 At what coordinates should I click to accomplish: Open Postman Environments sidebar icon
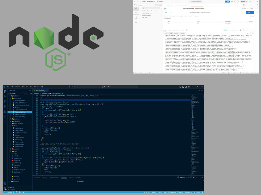(x=136, y=13)
